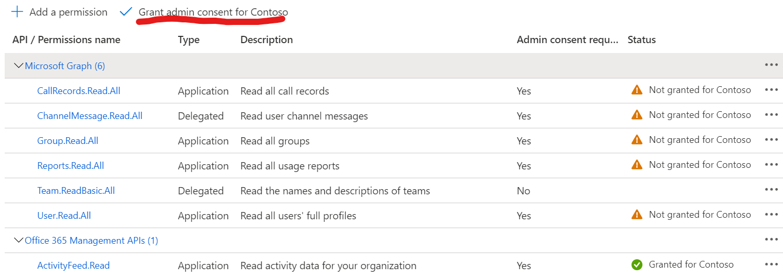Click warning icon in Reports.Read.All row

[636, 165]
